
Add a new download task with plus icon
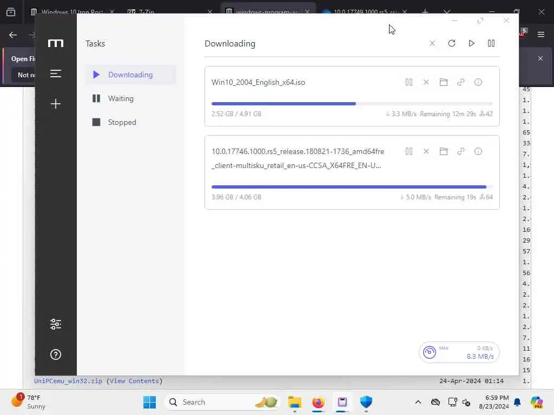56,103
